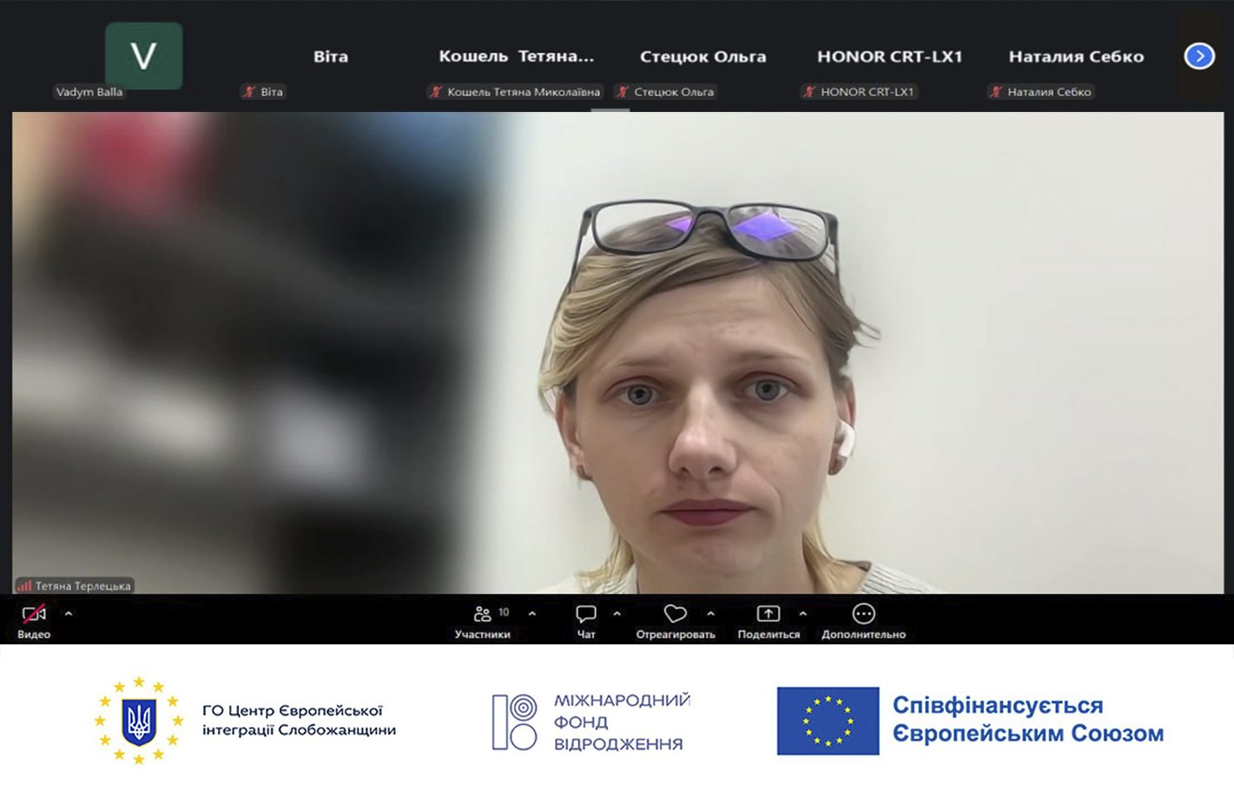
Task: Select Кошель Тетяна Миколаївна tile
Action: pos(516,59)
